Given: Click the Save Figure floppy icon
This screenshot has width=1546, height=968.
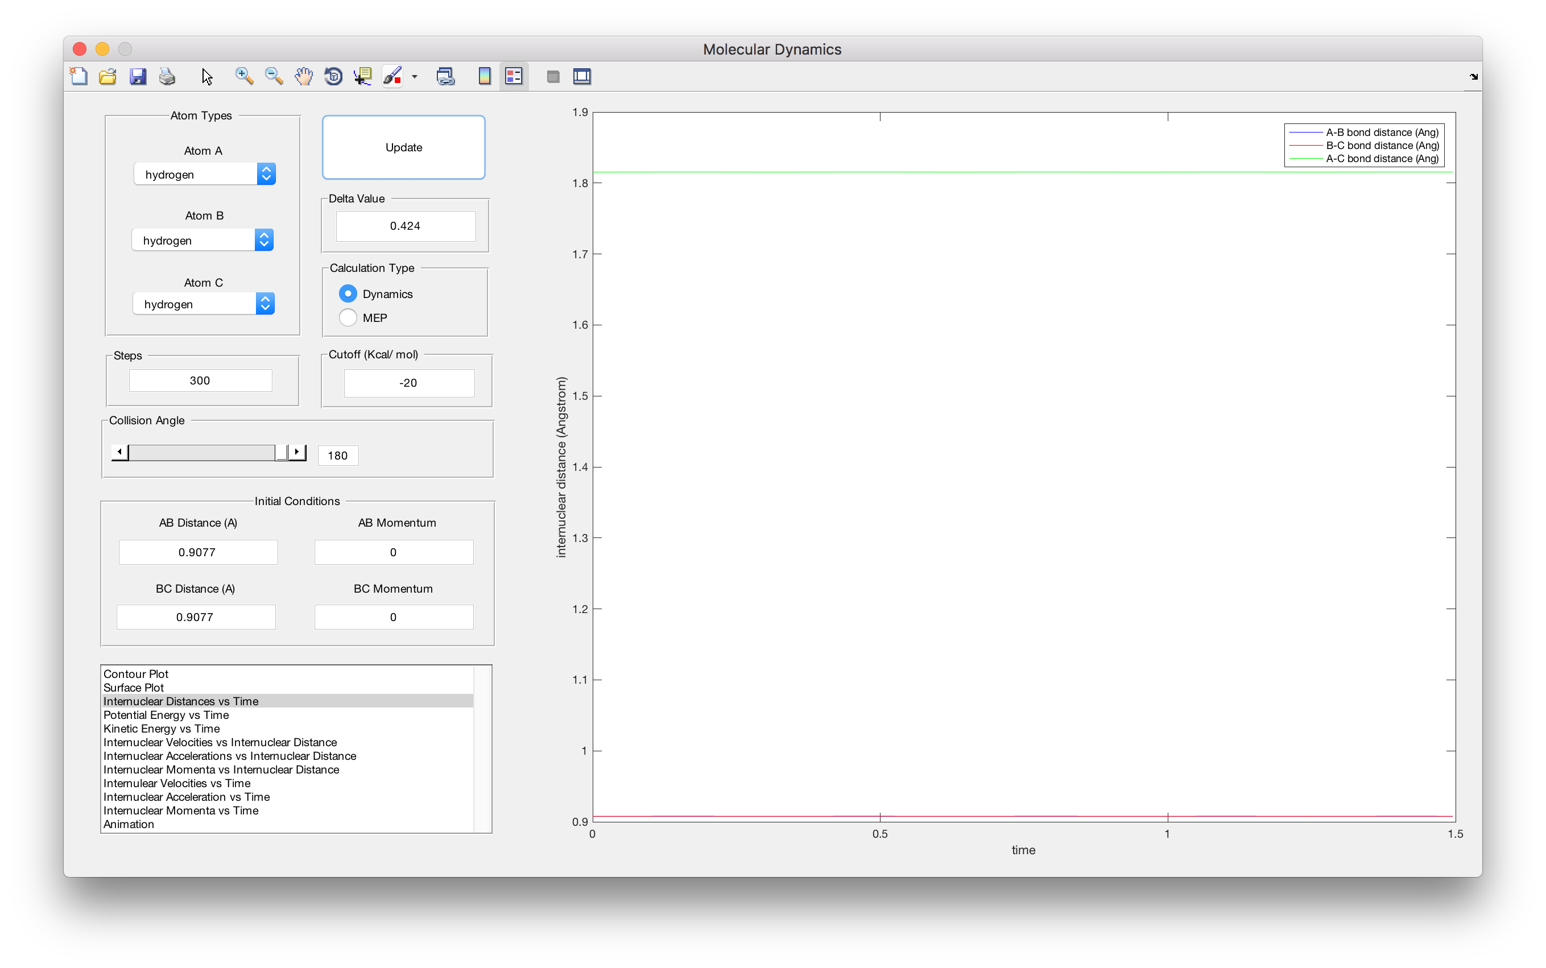Looking at the screenshot, I should pos(138,77).
